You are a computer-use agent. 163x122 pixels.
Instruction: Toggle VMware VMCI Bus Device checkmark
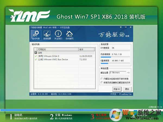click(x=36, y=59)
